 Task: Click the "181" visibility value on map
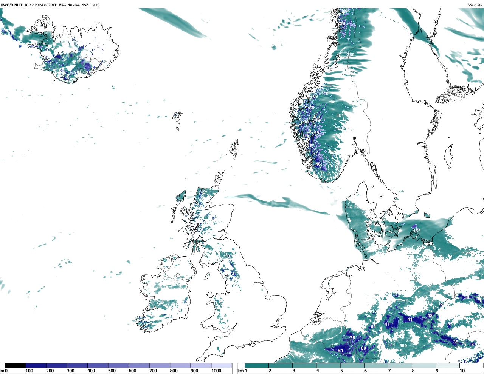tap(391, 345)
